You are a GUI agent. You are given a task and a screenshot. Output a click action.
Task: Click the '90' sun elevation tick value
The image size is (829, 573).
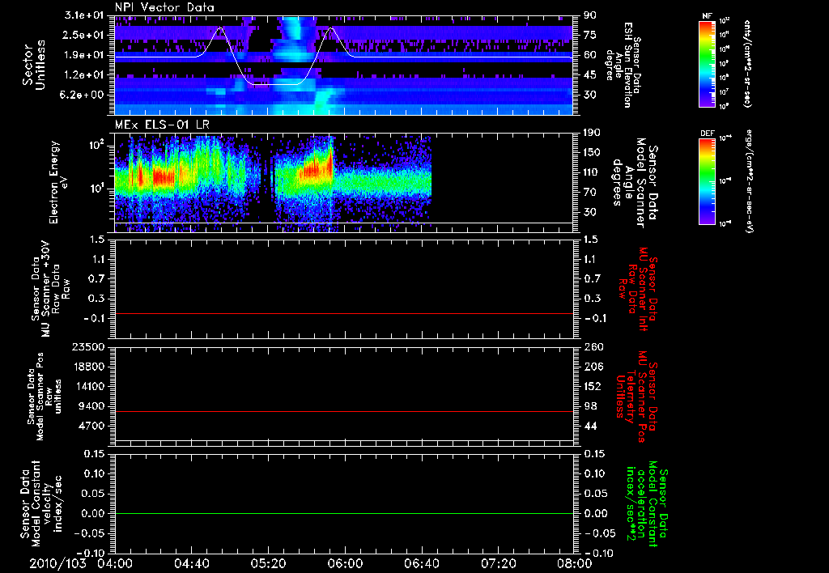pyautogui.click(x=589, y=15)
